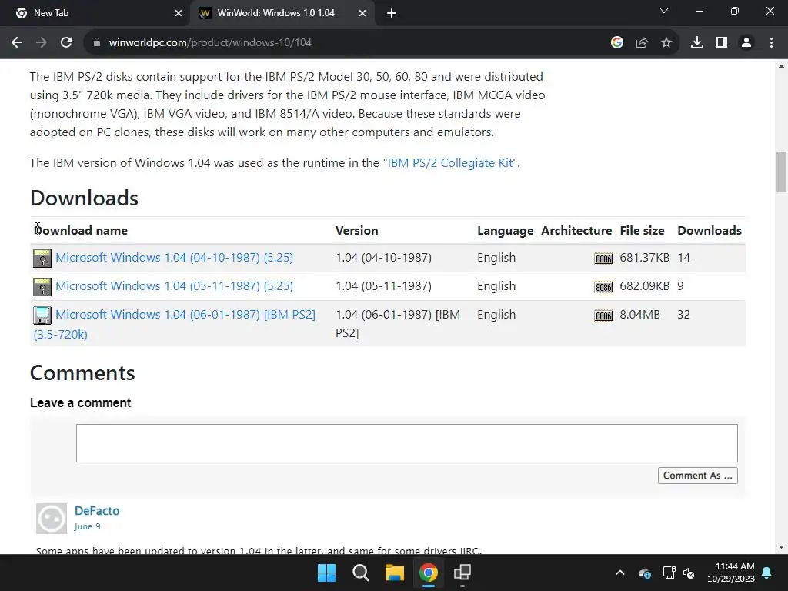Select the WinWorld: Windows 1.0 1.04 tab
Viewport: 788px width, 591px height.
(x=282, y=13)
